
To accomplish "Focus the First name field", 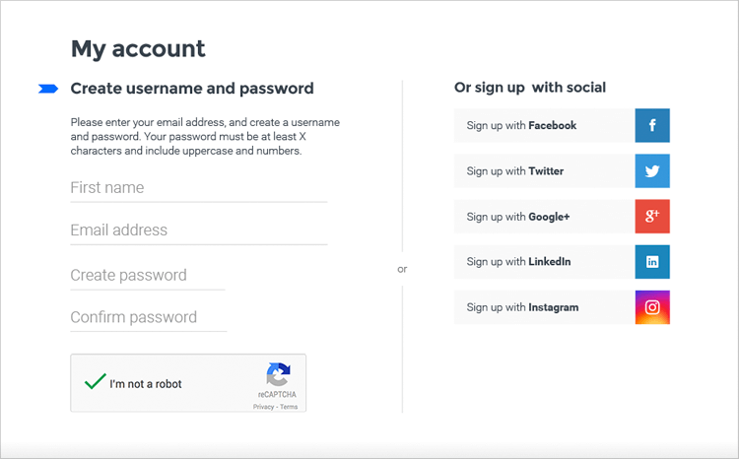I will click(x=198, y=188).
